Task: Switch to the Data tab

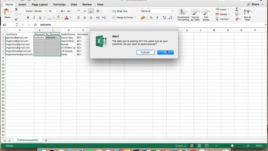Action: tap(74, 5)
